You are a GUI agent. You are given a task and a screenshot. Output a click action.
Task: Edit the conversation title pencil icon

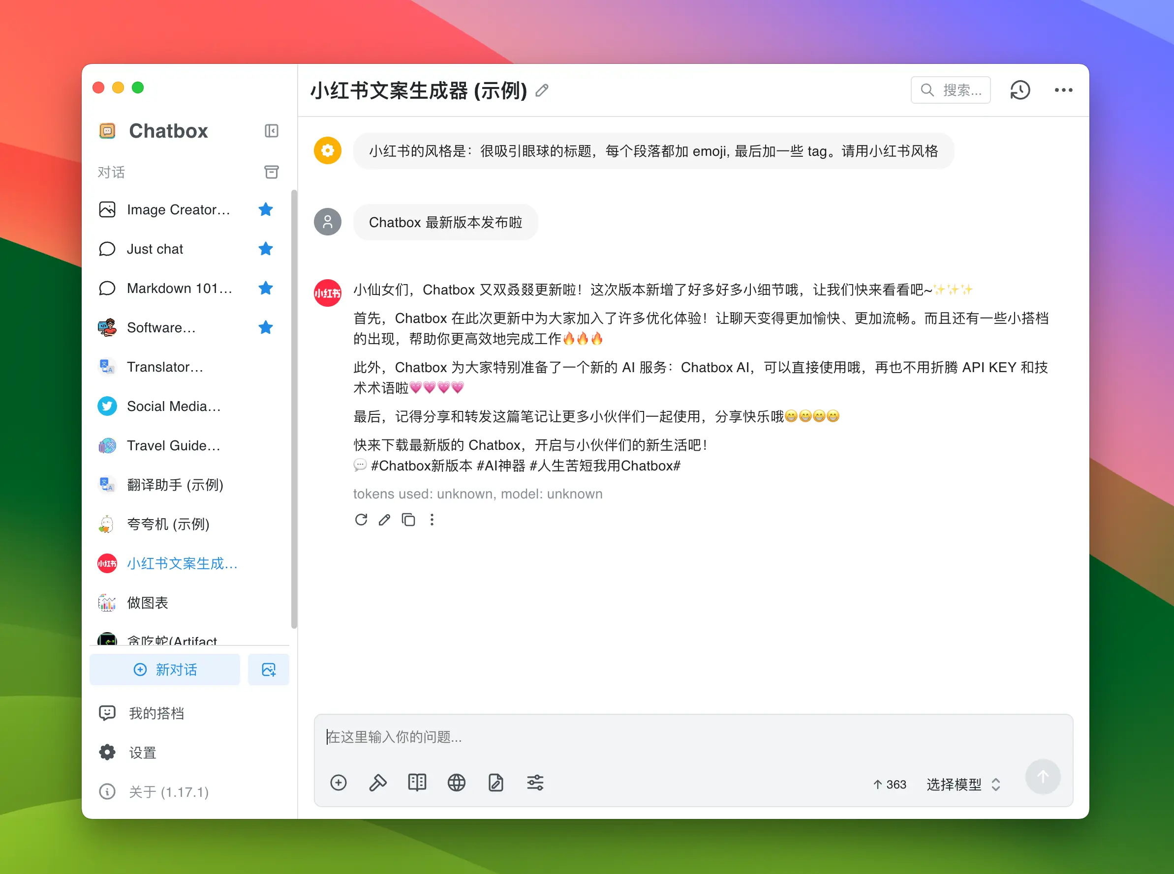pos(542,90)
